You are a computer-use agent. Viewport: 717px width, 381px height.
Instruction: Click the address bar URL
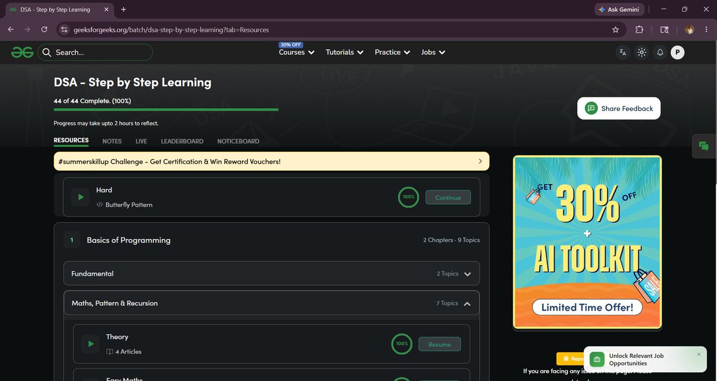click(x=171, y=29)
